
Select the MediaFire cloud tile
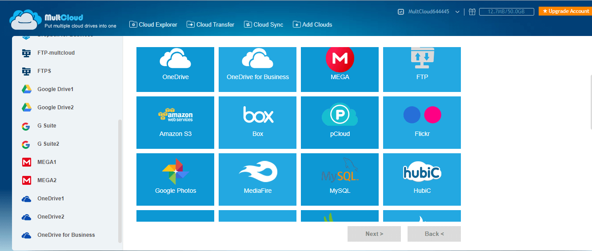point(257,179)
